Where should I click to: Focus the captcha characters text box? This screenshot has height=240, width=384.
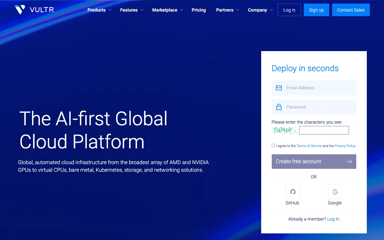coord(324,130)
